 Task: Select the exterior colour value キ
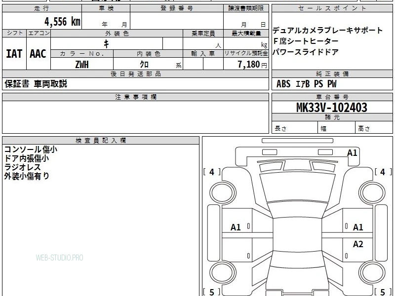[x=106, y=44]
